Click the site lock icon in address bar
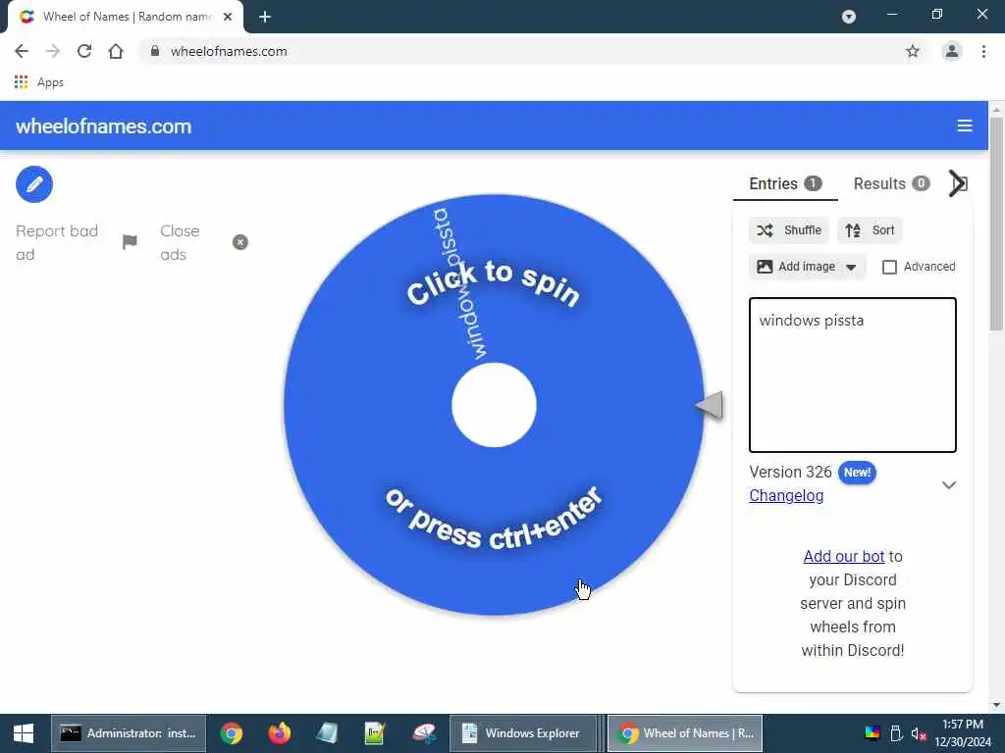The image size is (1005, 753). tap(154, 51)
